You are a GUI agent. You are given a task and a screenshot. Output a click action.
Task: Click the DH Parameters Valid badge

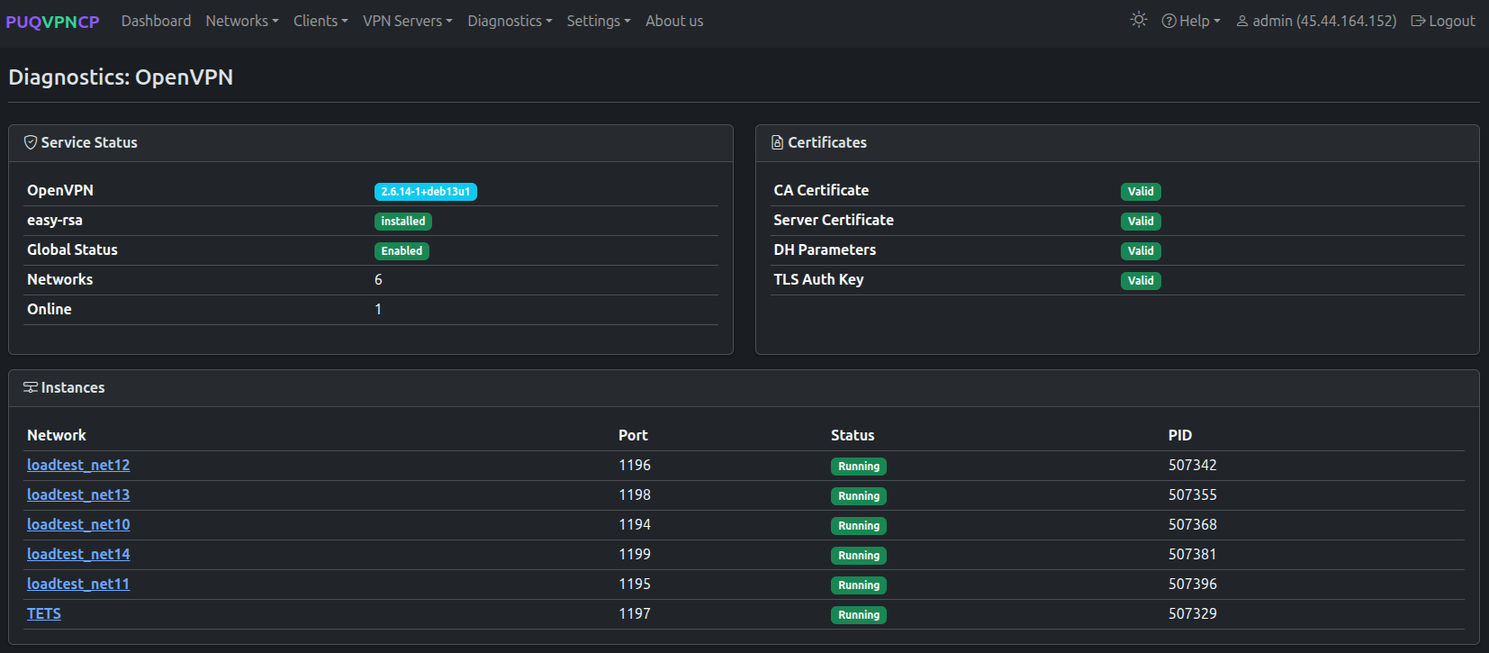(1141, 250)
